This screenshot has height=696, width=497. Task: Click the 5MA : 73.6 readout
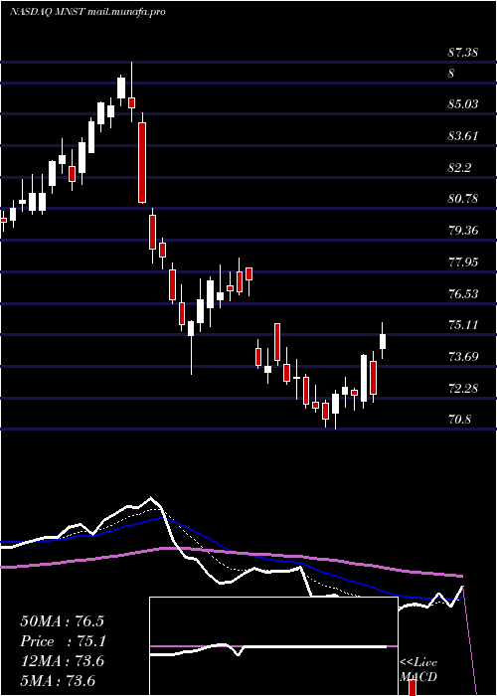[x=58, y=681]
